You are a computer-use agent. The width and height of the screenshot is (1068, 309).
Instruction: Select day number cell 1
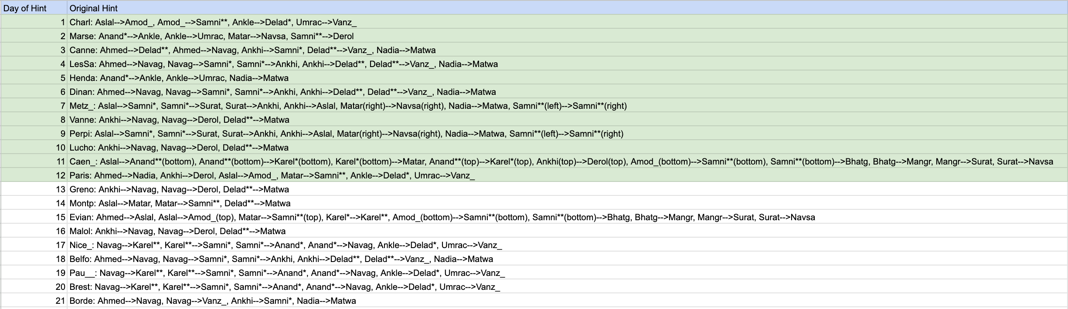(x=34, y=22)
